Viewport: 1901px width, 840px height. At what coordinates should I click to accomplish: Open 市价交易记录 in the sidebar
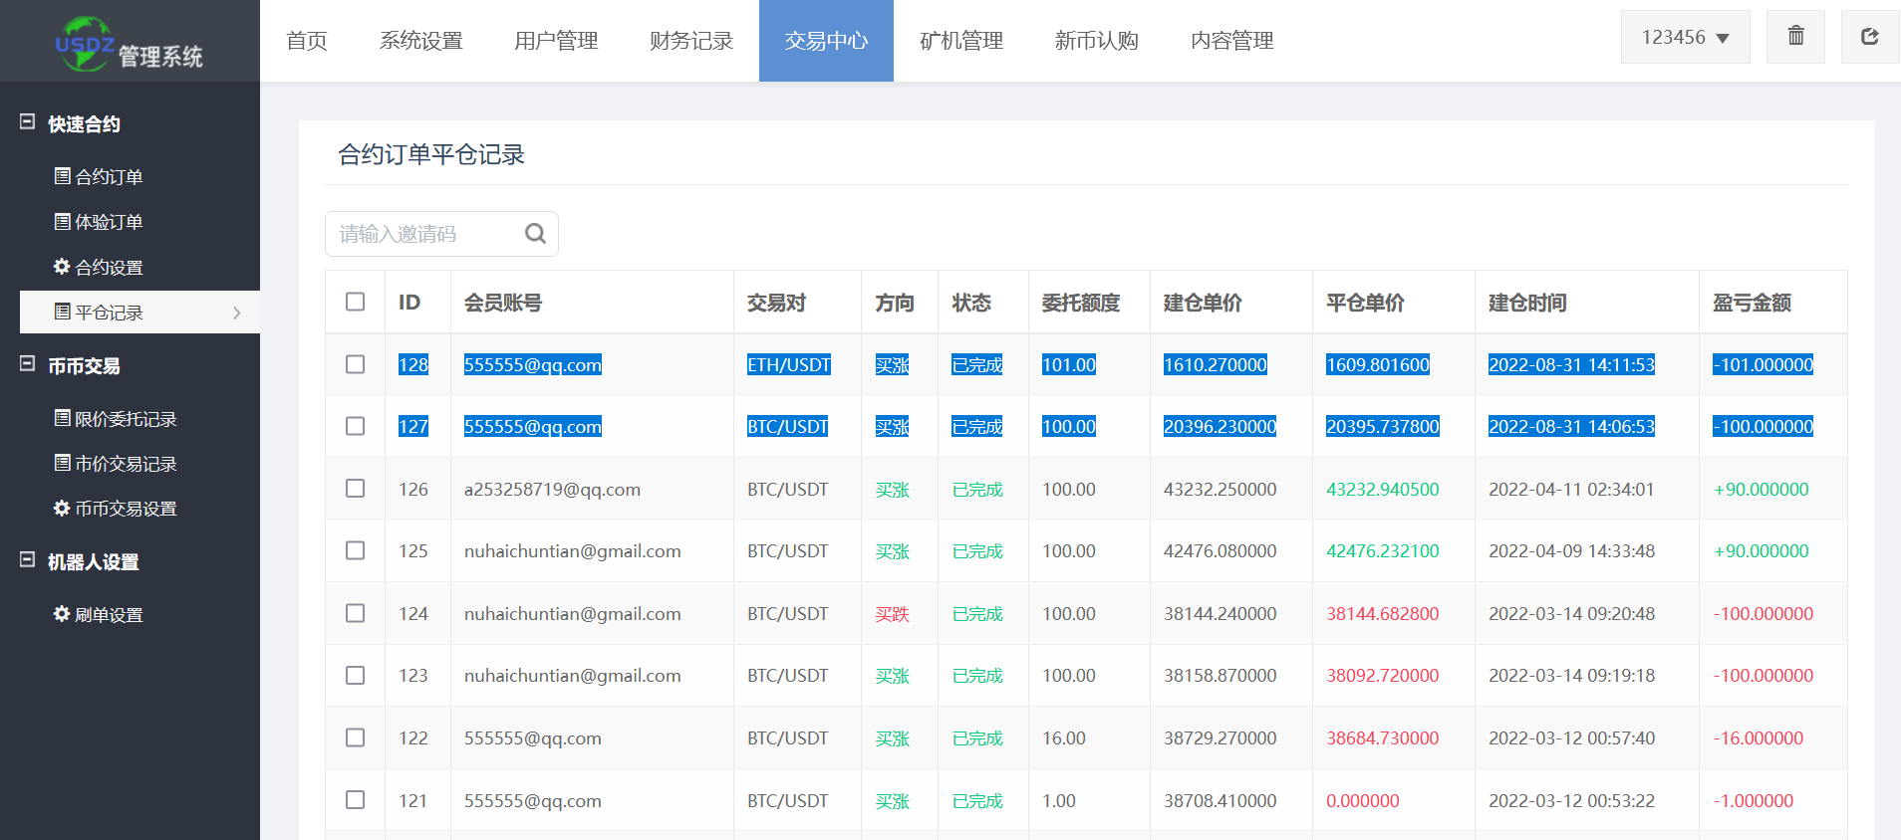coord(126,464)
